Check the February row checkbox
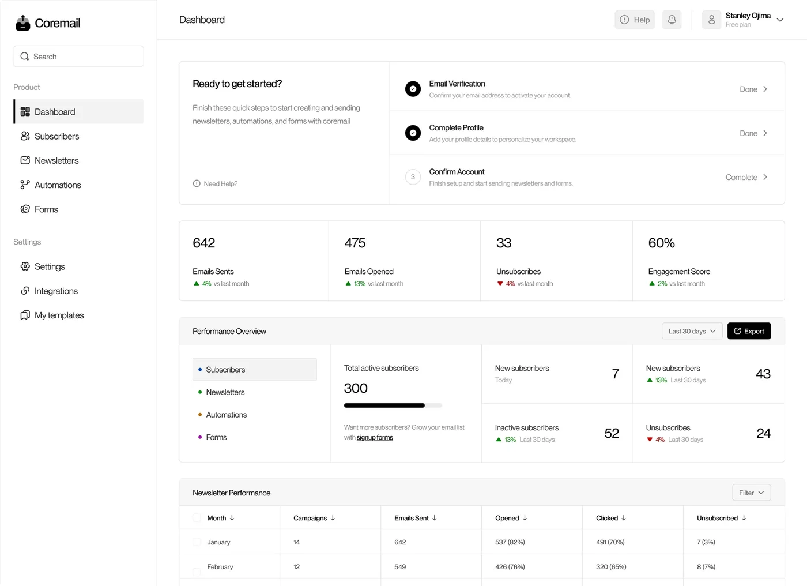Image resolution: width=807 pixels, height=586 pixels. click(197, 571)
